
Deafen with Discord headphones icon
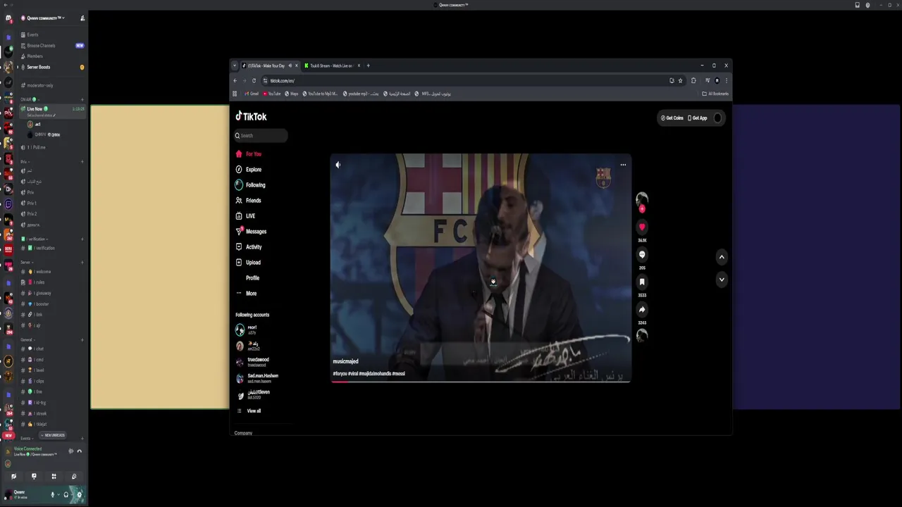coord(66,495)
